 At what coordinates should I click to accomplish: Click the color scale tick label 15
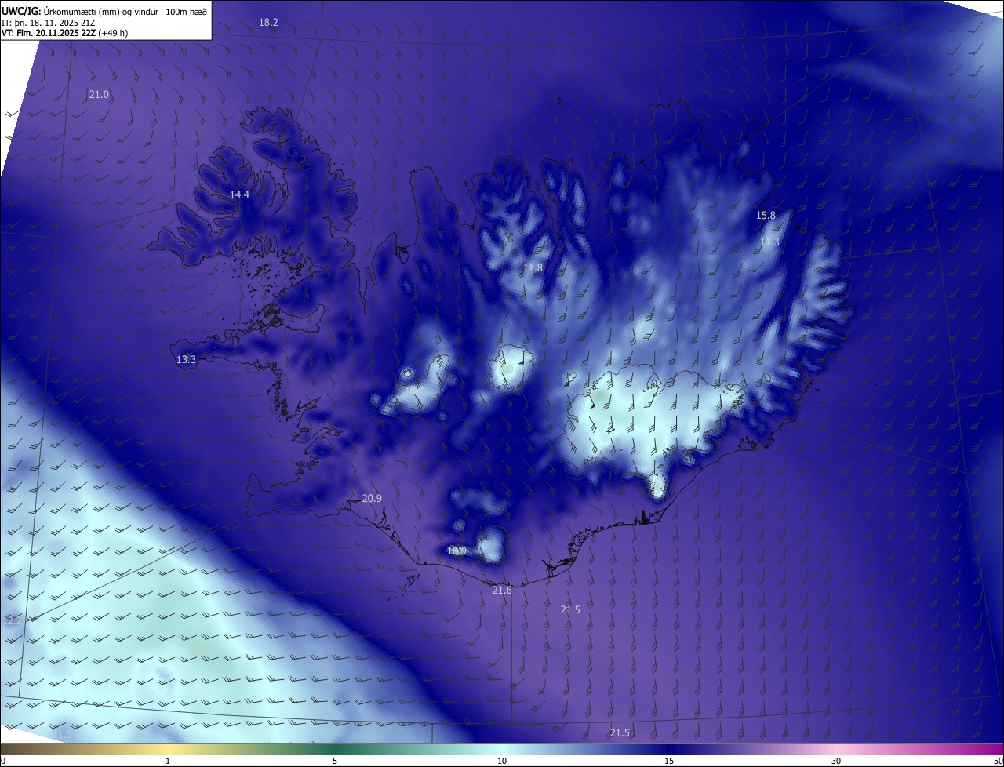669,762
